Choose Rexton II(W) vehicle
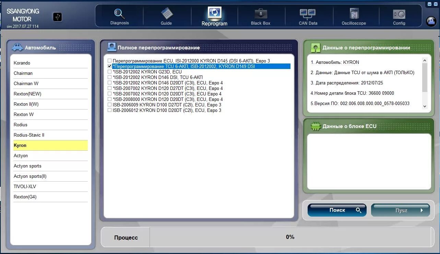The image size is (440, 254). [50, 104]
